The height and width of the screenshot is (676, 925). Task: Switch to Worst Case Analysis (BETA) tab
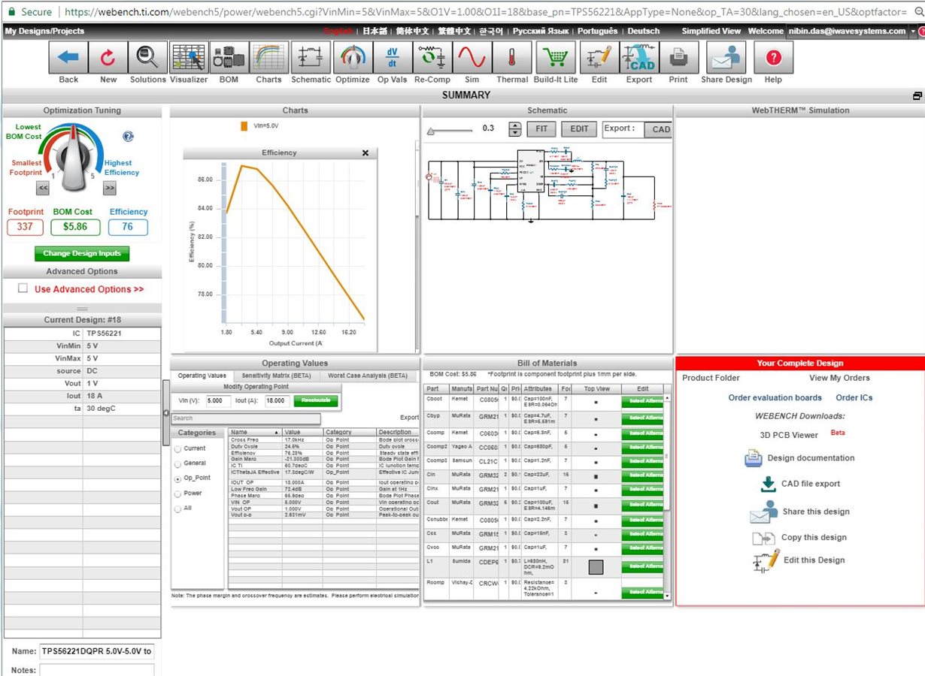368,376
